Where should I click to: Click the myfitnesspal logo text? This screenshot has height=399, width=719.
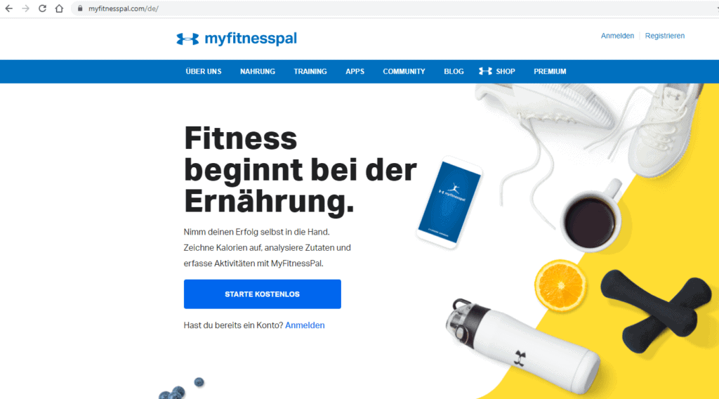click(251, 39)
